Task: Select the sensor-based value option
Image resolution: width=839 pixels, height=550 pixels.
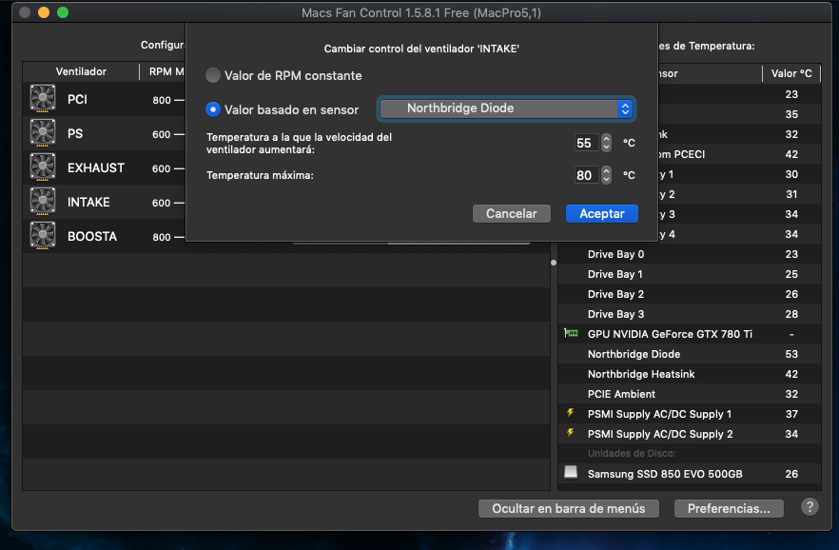Action: [213, 109]
